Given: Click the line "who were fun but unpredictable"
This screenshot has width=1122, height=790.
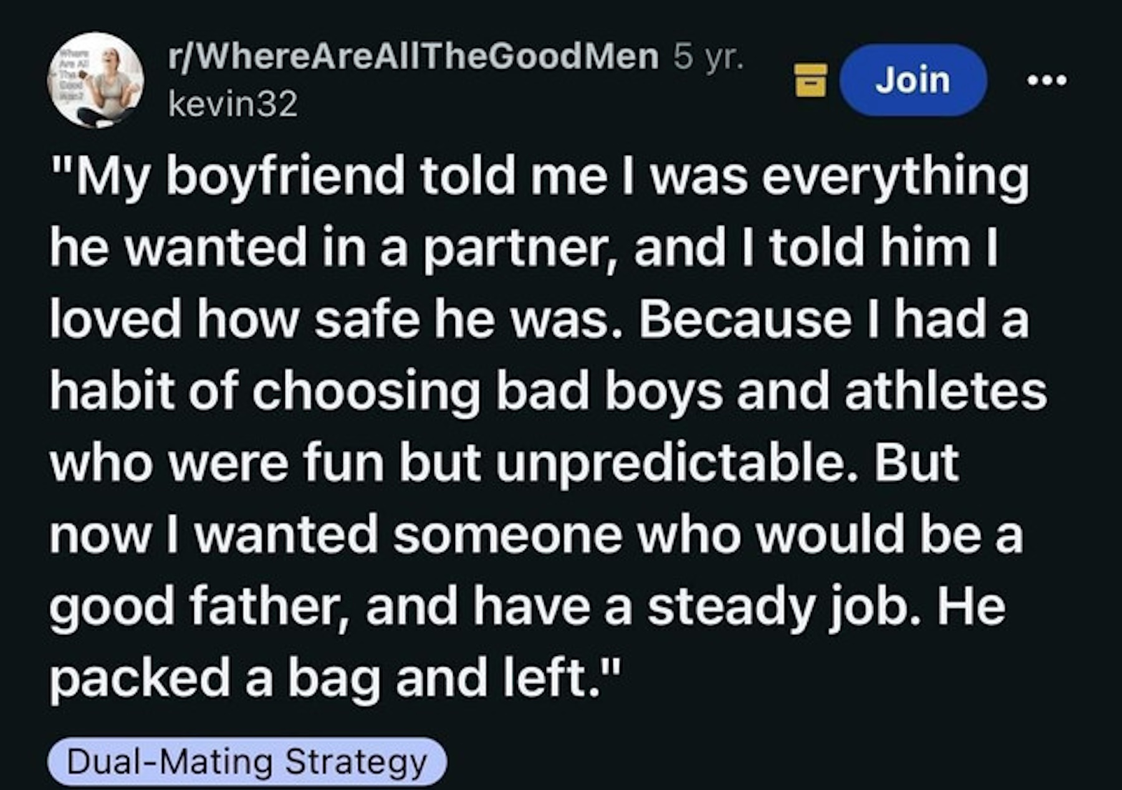Looking at the screenshot, I should point(504,463).
